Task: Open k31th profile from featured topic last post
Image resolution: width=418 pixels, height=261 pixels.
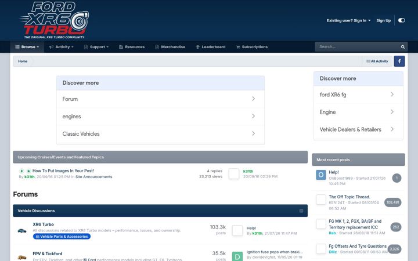Action: coord(248,171)
